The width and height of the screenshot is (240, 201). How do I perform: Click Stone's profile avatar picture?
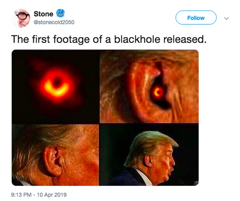pyautogui.click(x=22, y=18)
